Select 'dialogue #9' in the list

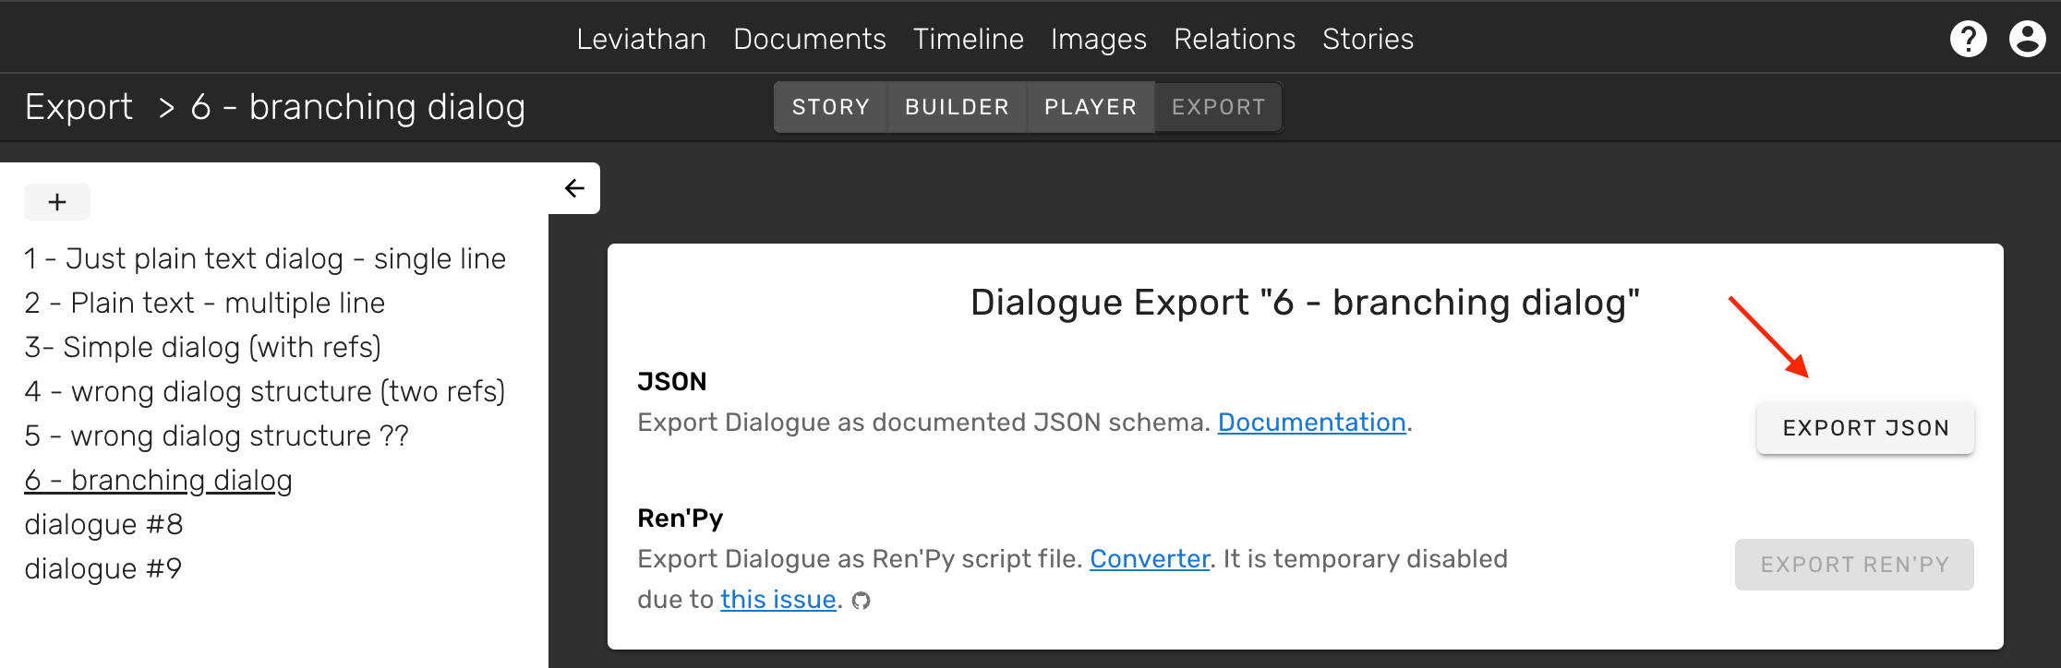[103, 569]
